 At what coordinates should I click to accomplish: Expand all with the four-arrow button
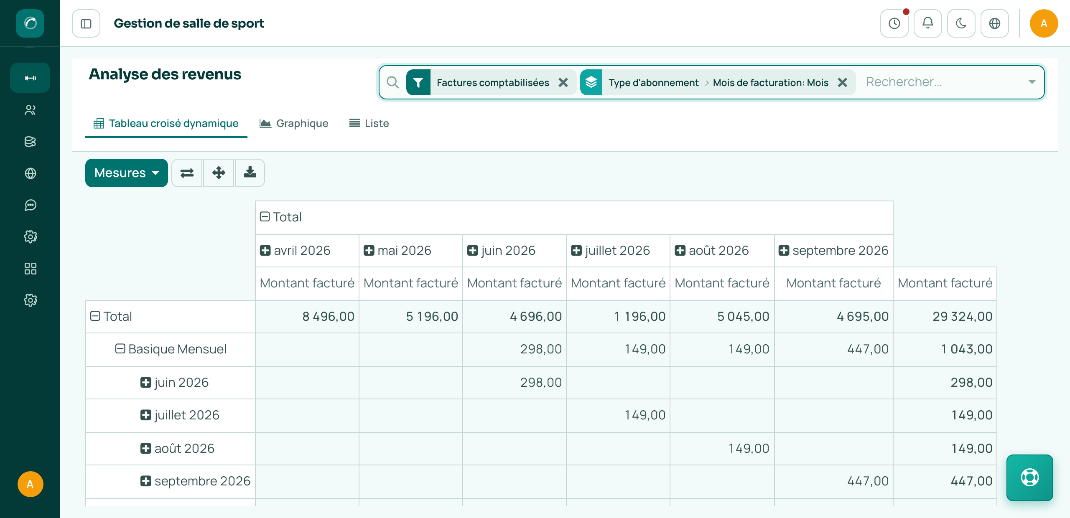[x=219, y=173]
